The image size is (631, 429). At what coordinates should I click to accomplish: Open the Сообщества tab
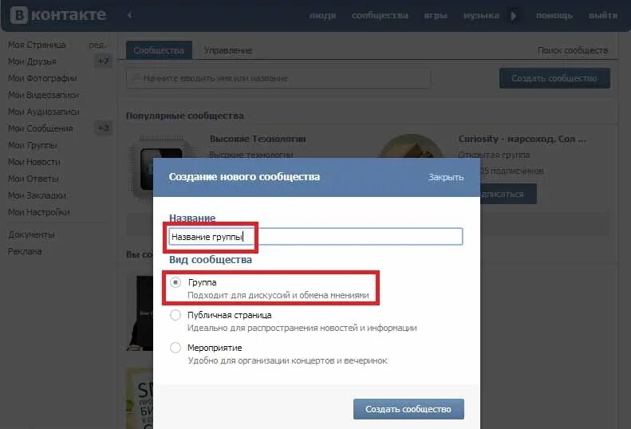click(159, 50)
